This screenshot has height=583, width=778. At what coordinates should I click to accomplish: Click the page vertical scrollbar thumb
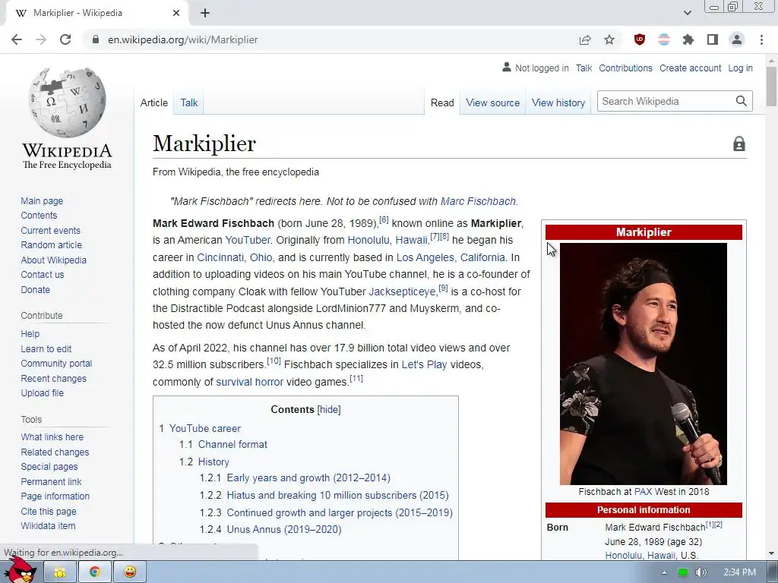click(x=771, y=86)
